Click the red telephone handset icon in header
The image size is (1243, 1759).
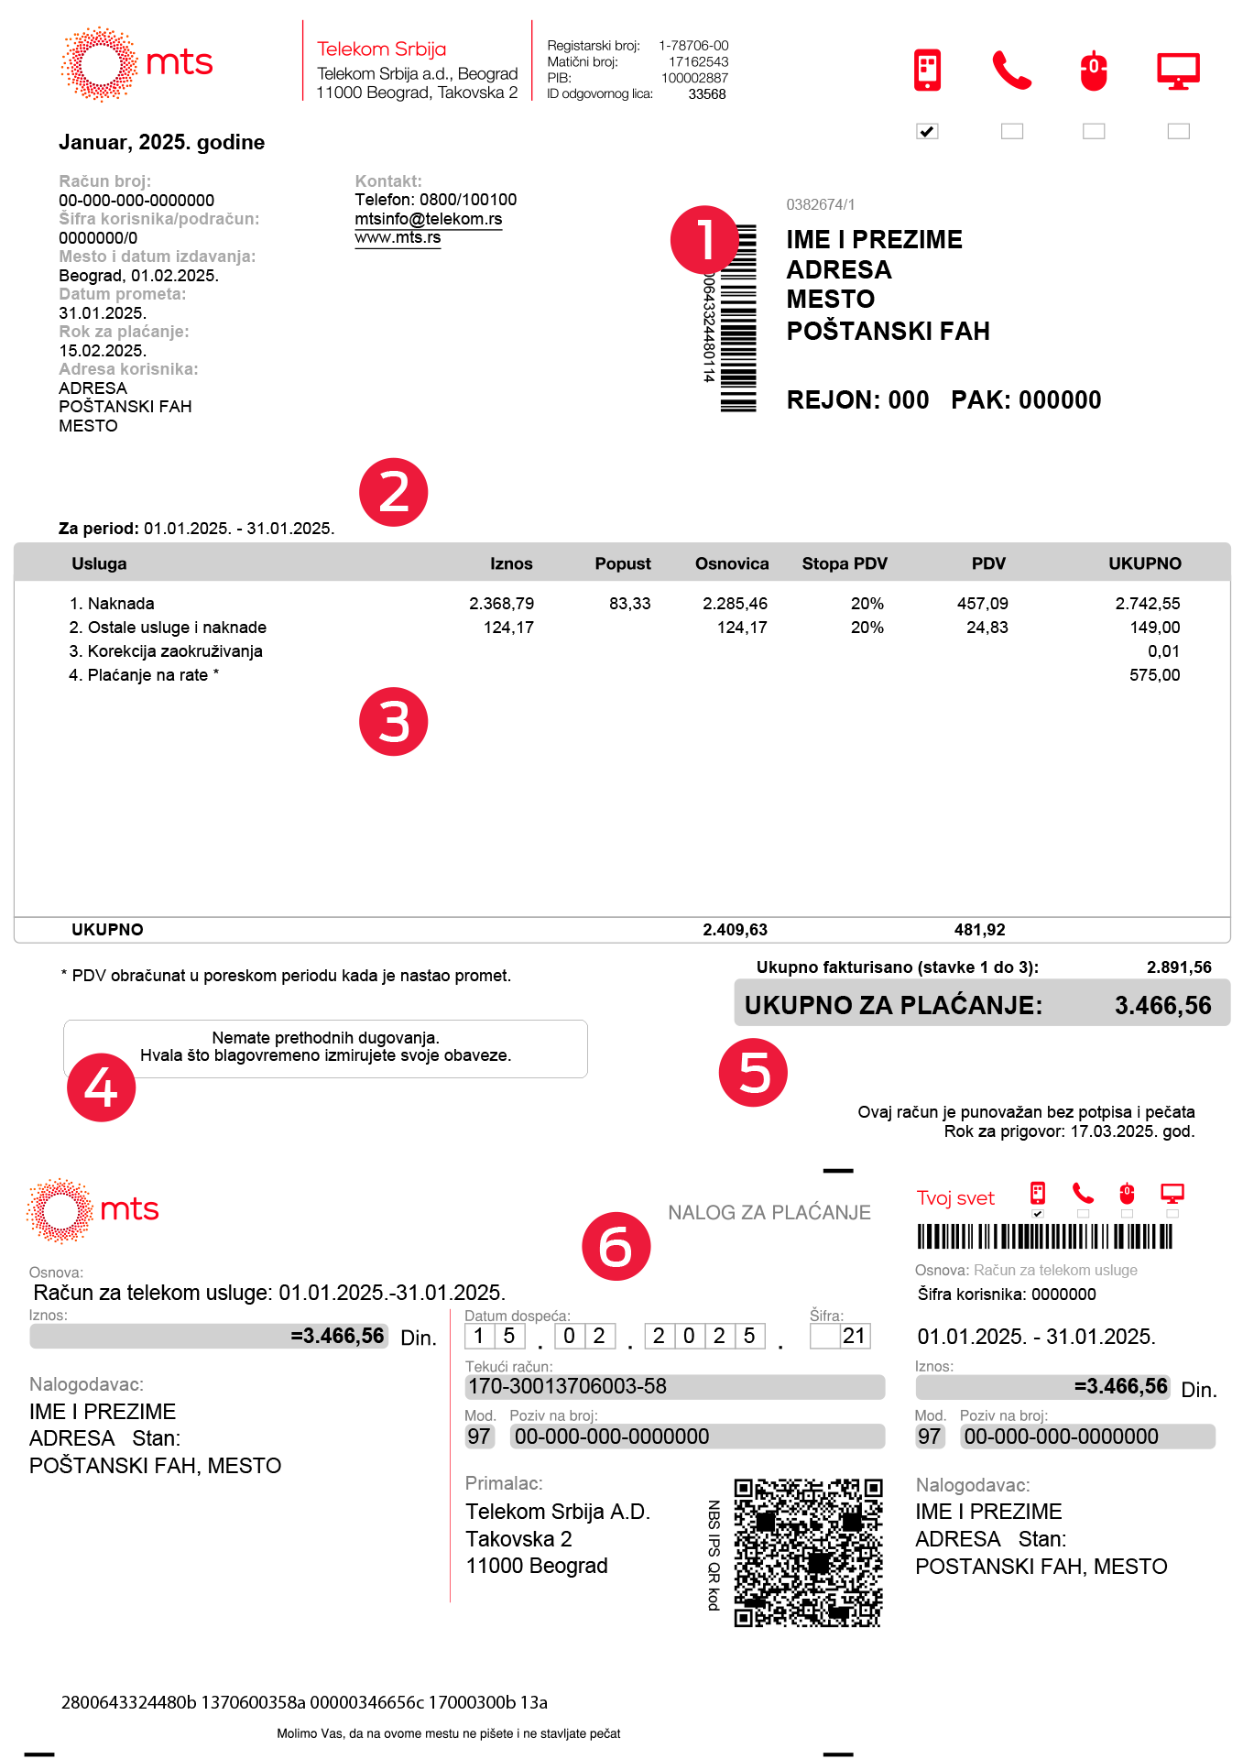coord(1011,70)
